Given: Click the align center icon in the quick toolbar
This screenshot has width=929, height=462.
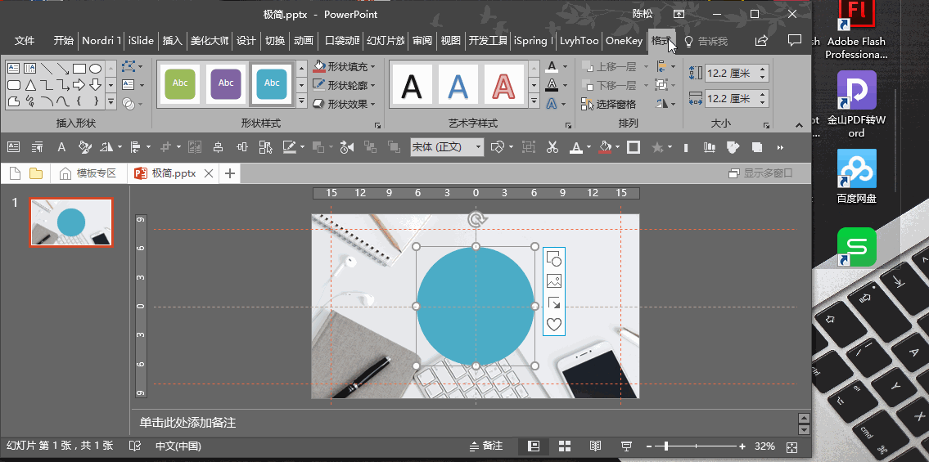Looking at the screenshot, I should [219, 147].
